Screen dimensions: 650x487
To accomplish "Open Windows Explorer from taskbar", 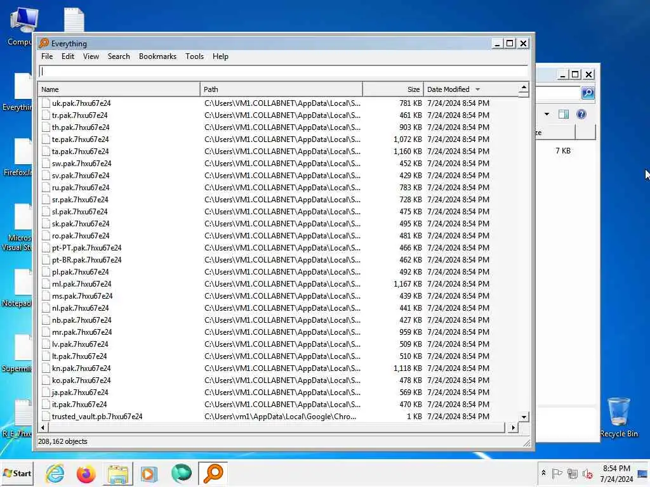I will tap(118, 474).
